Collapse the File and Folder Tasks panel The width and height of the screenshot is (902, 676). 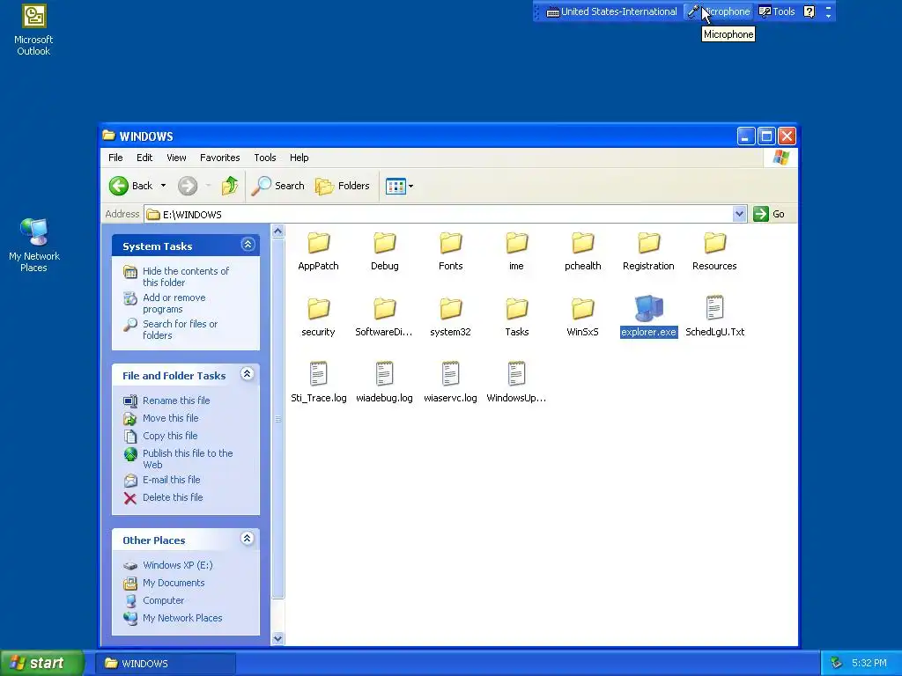(x=248, y=374)
